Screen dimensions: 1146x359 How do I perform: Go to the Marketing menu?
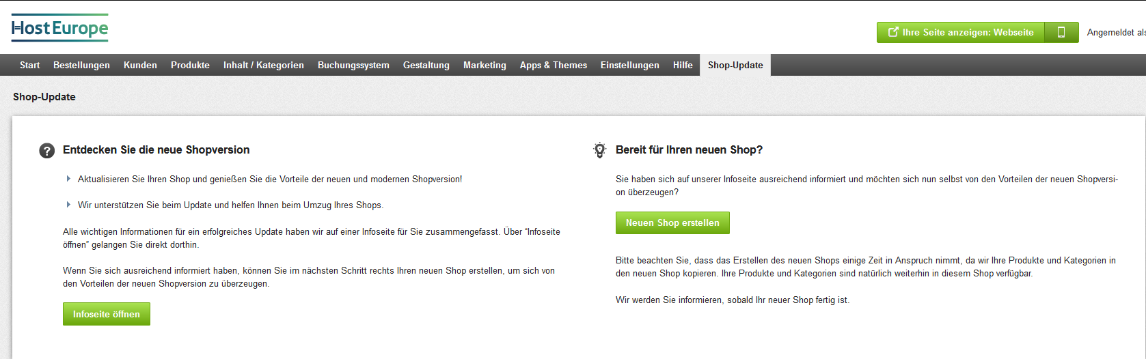coord(485,65)
